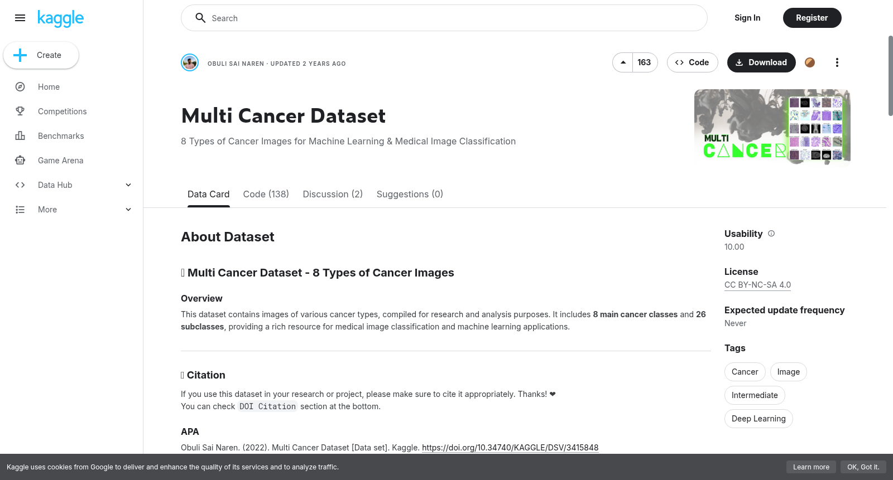Click the upvote arrow on dataset
The height and width of the screenshot is (480, 893).
pos(623,62)
